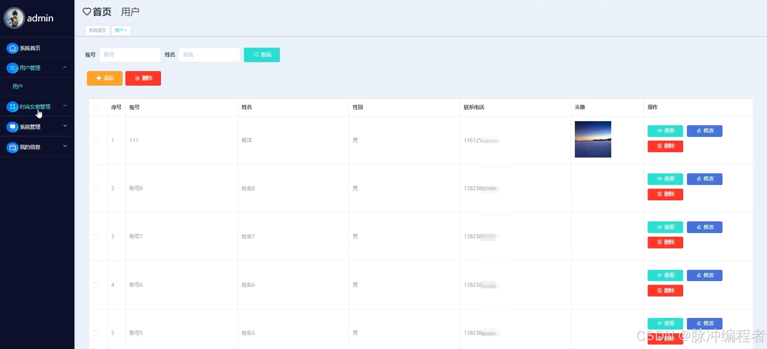Click 修改 for 账号7 row
The height and width of the screenshot is (349, 767).
pos(705,227)
